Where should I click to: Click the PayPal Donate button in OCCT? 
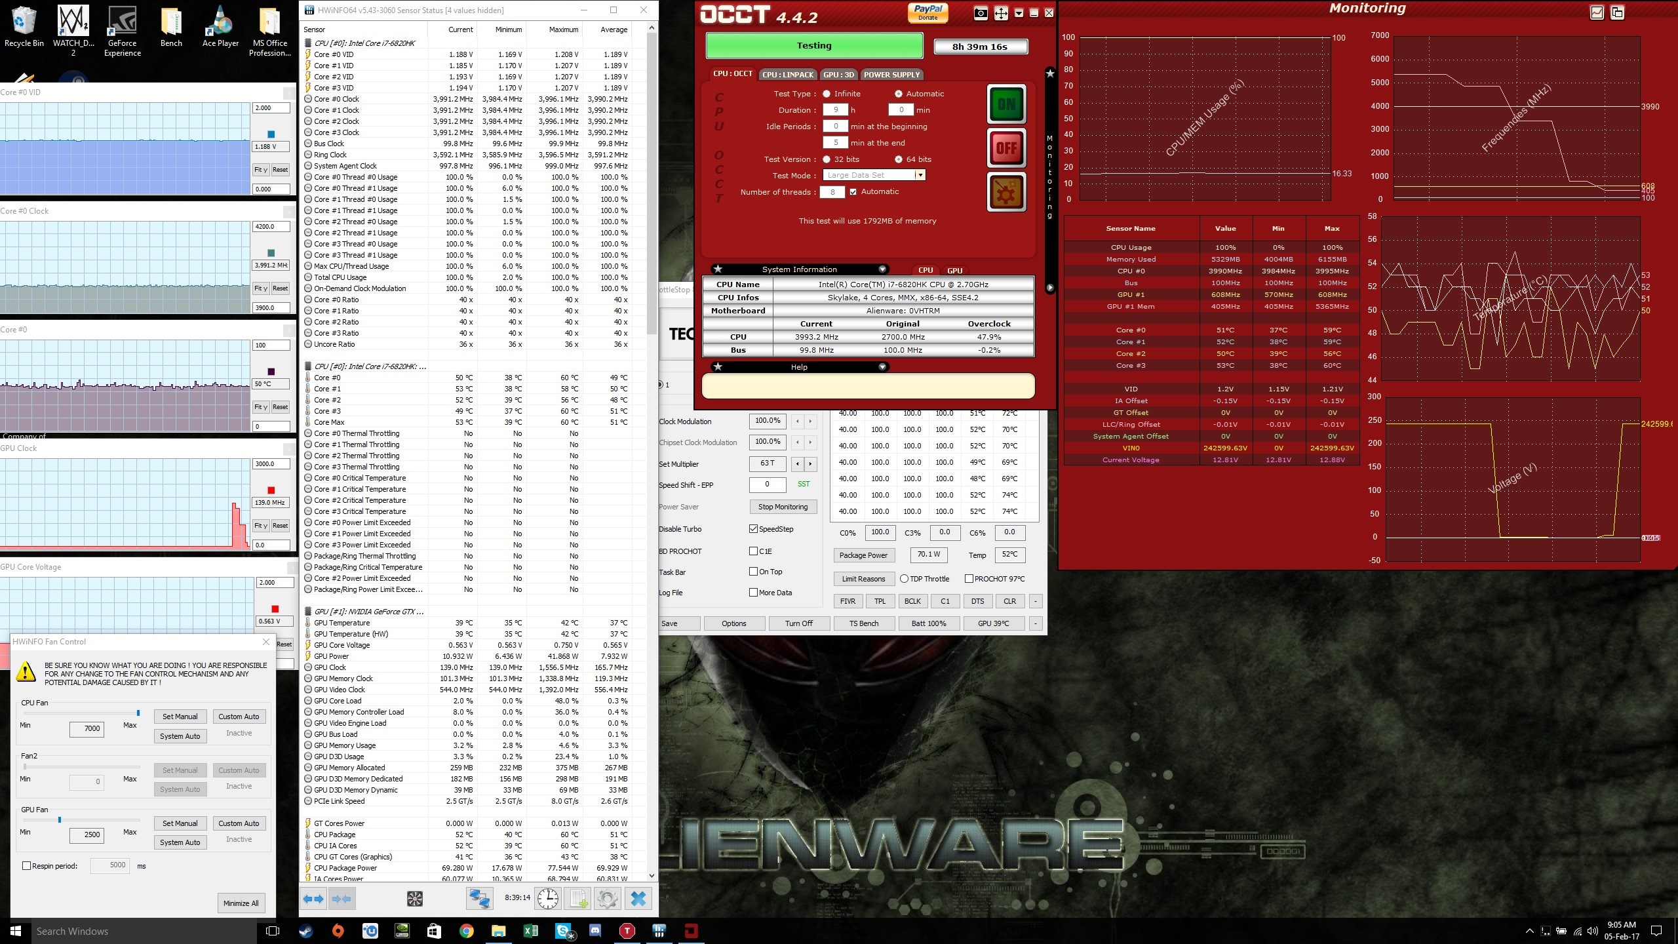tap(928, 12)
